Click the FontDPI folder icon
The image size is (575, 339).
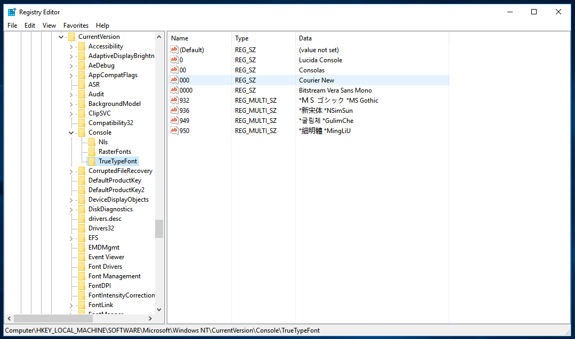point(82,286)
